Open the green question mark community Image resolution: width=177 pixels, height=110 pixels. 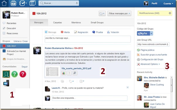(x=15, y=74)
